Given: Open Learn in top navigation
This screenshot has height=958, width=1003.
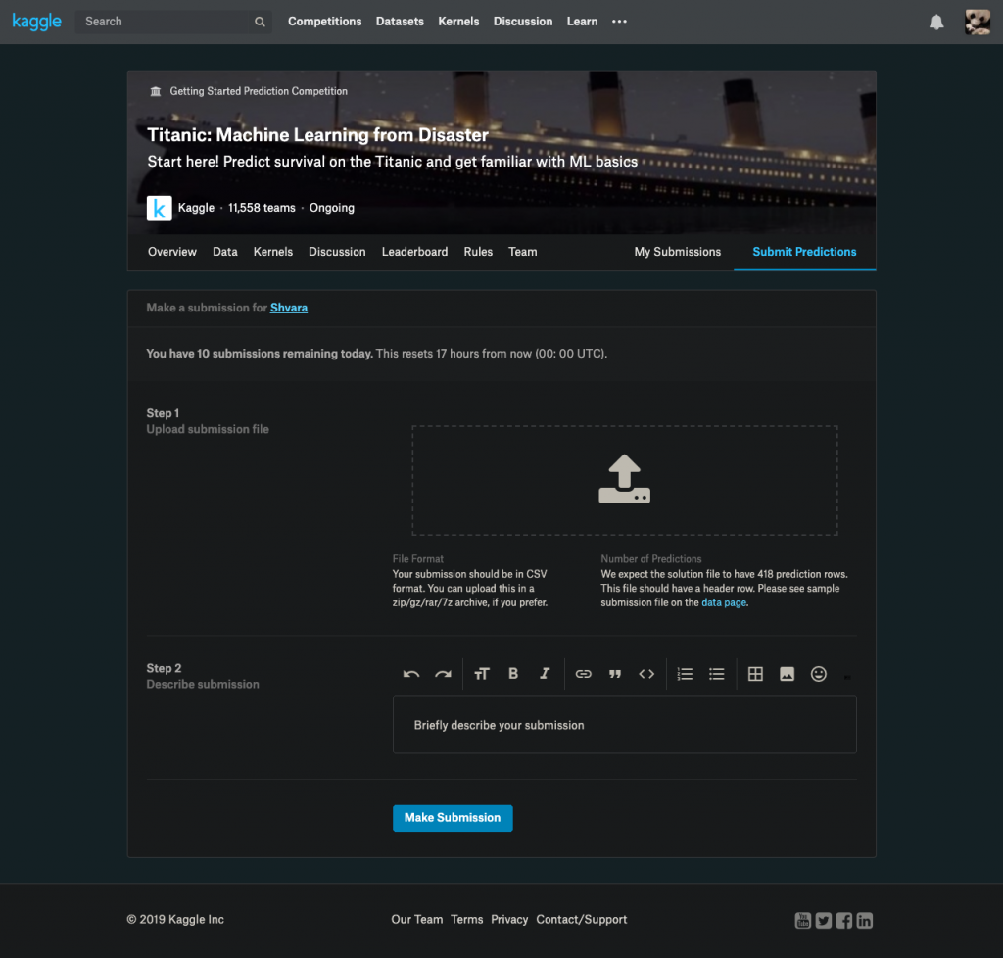Looking at the screenshot, I should [x=582, y=22].
